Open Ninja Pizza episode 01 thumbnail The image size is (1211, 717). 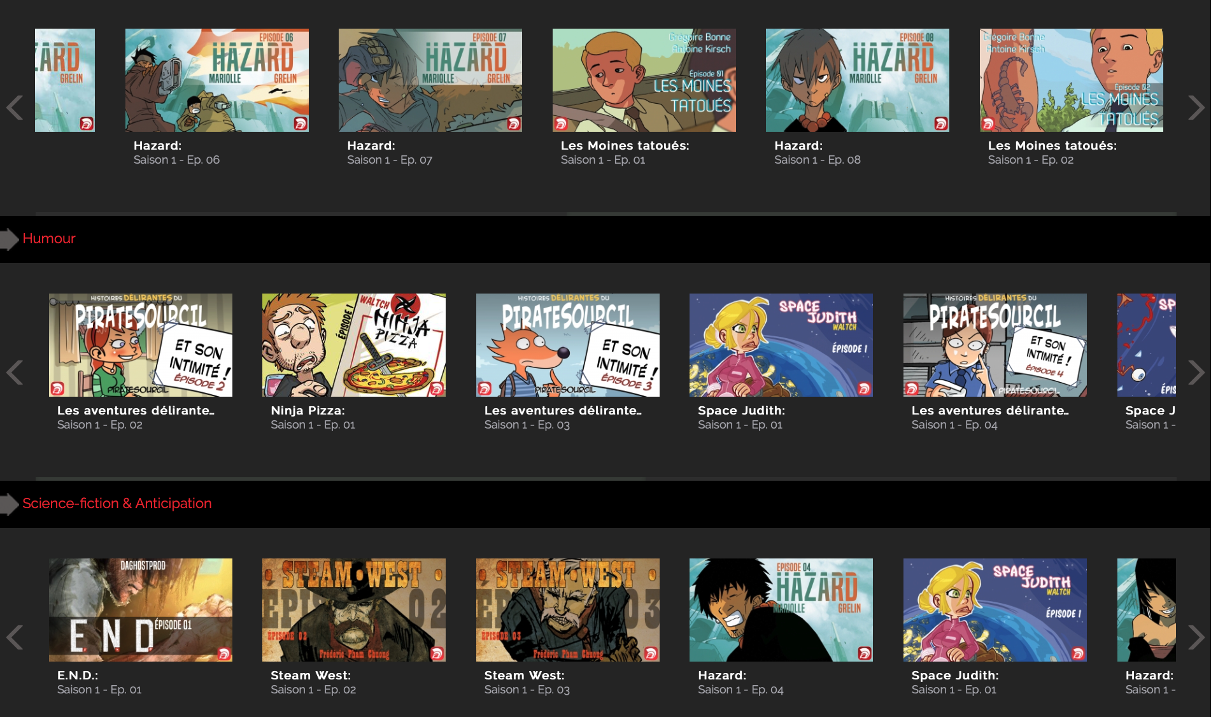(353, 345)
